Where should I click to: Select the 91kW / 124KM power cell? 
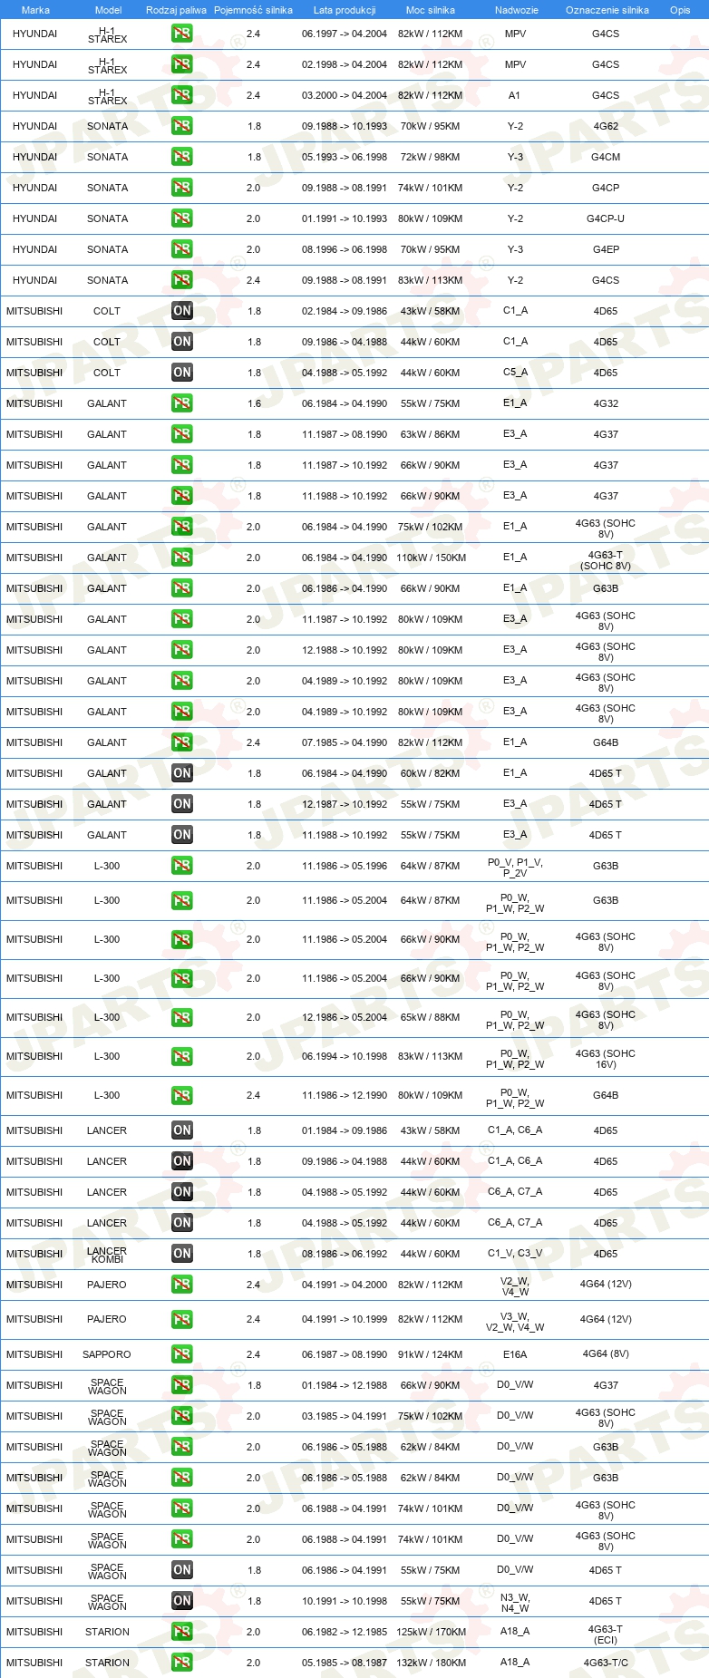point(431,1354)
